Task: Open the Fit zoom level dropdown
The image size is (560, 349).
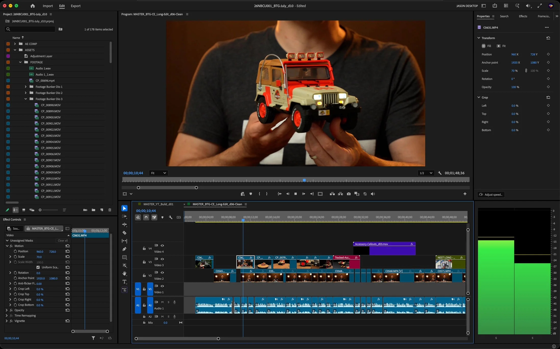Action: tap(158, 173)
